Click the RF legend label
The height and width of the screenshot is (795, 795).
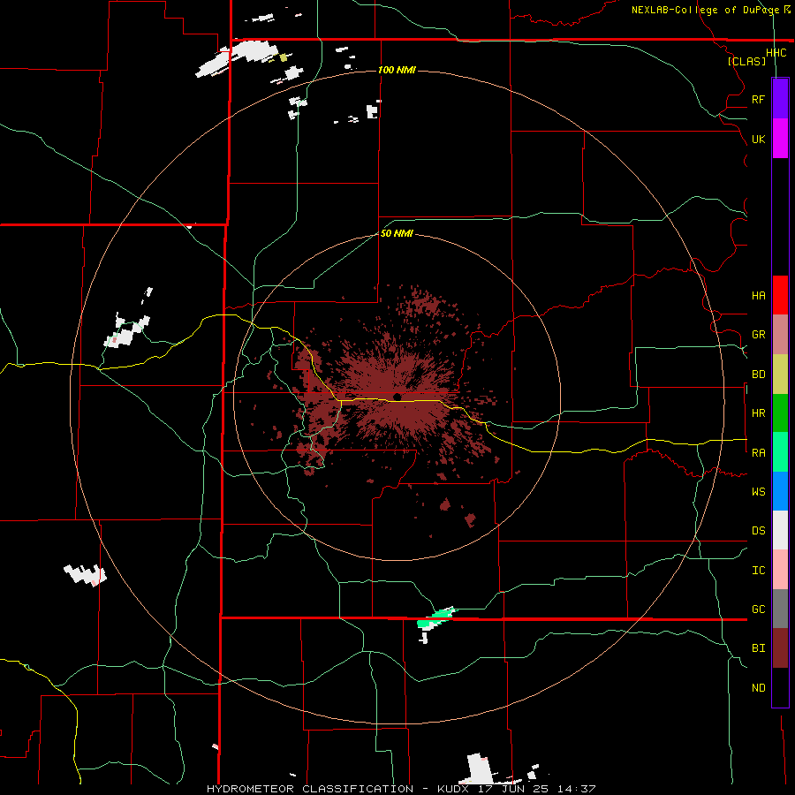[759, 99]
